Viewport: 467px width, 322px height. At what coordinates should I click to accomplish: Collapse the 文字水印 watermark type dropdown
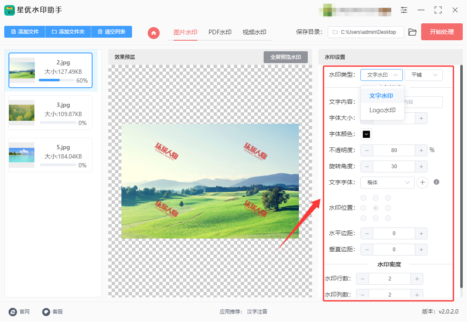(382, 75)
